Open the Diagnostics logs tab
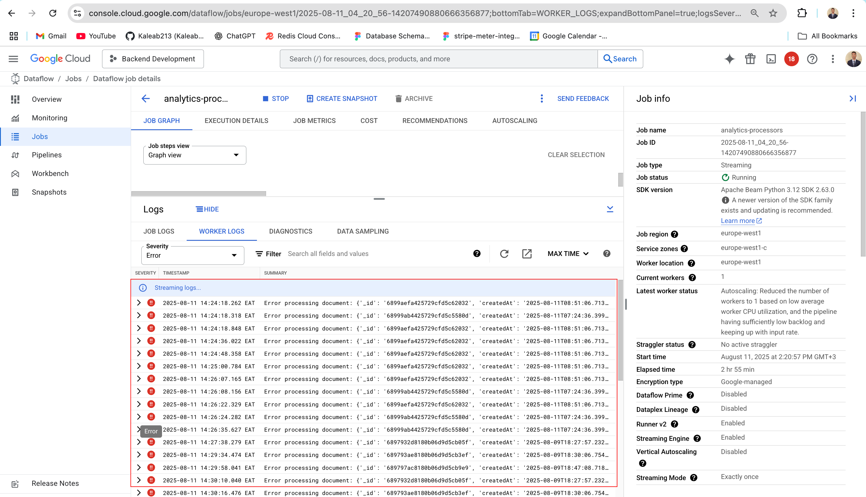Image resolution: width=866 pixels, height=497 pixels. pyautogui.click(x=290, y=231)
